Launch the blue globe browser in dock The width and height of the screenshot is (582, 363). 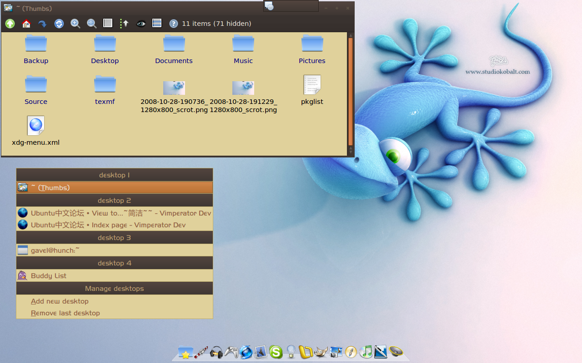(246, 352)
